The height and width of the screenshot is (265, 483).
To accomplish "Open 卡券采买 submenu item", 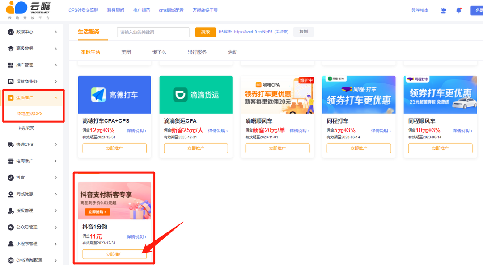I will [25, 128].
